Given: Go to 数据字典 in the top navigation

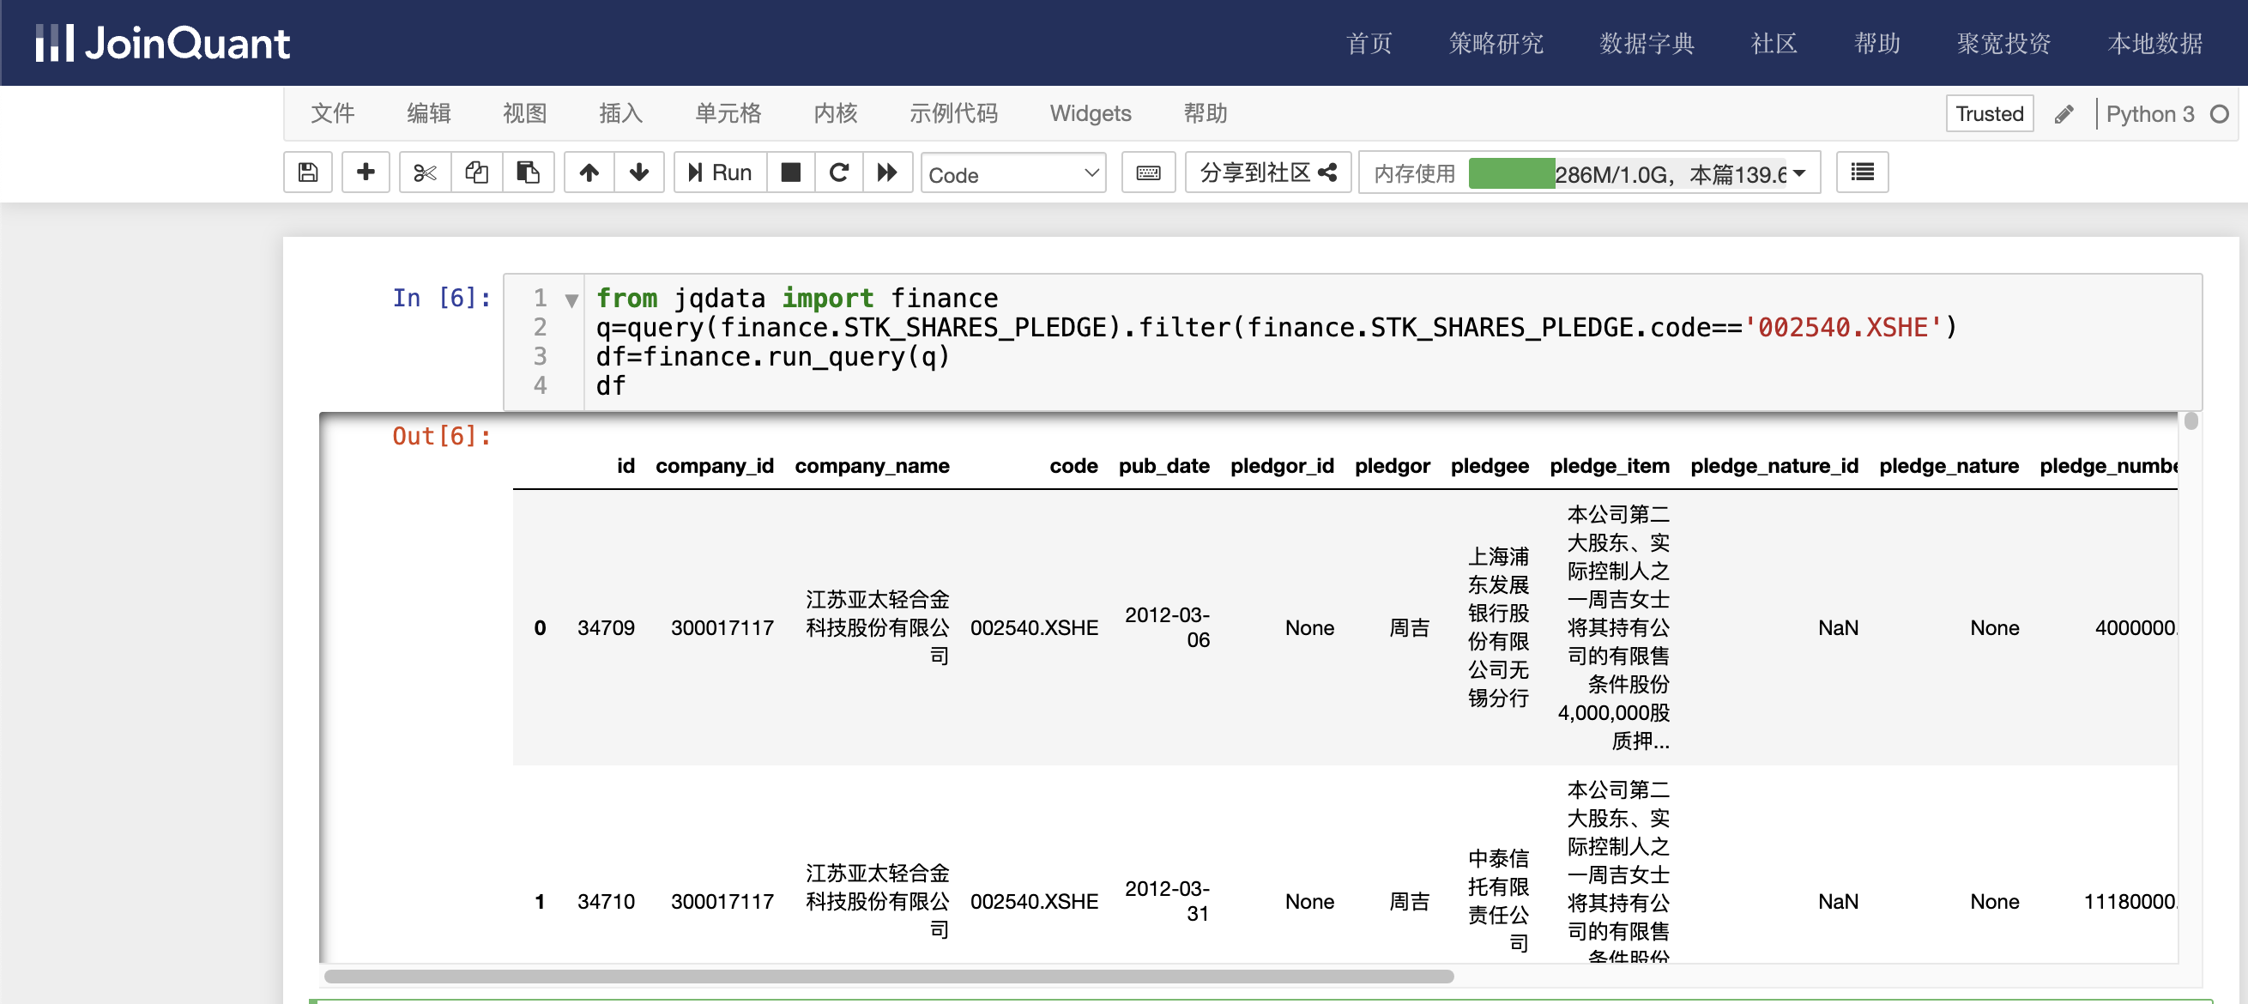Looking at the screenshot, I should [x=1646, y=44].
